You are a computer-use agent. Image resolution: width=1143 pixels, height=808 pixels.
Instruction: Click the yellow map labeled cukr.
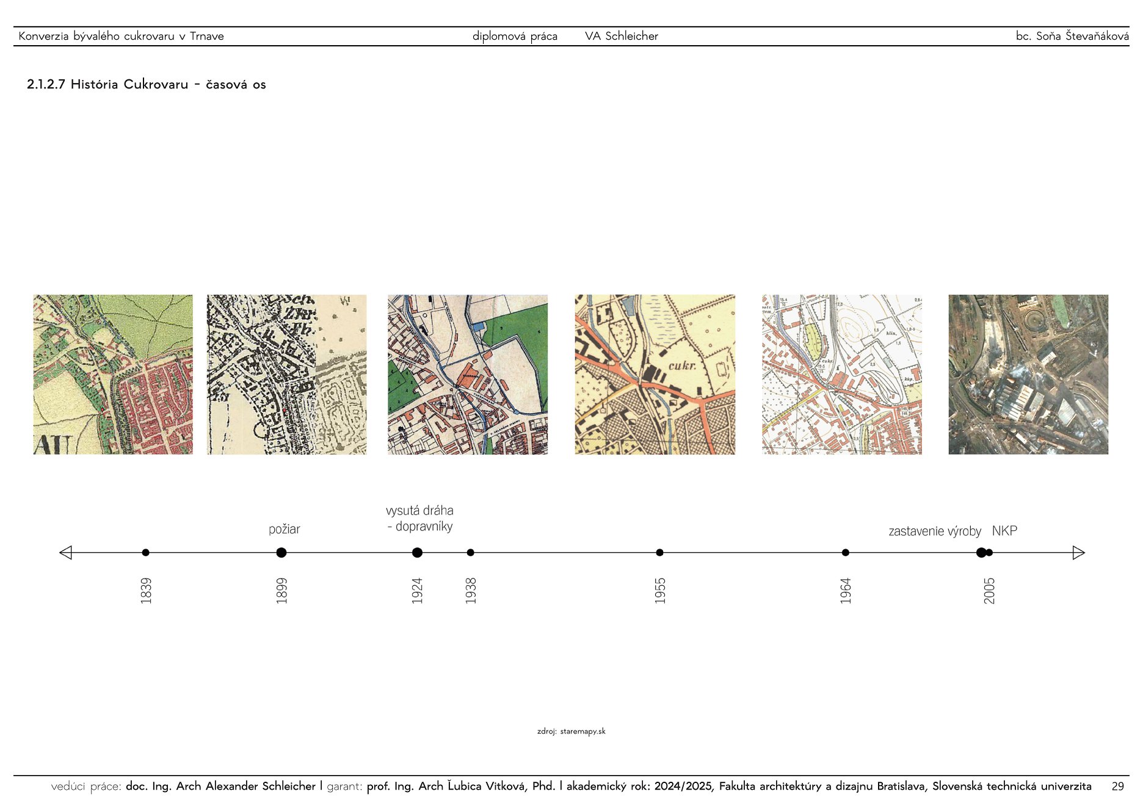655,375
